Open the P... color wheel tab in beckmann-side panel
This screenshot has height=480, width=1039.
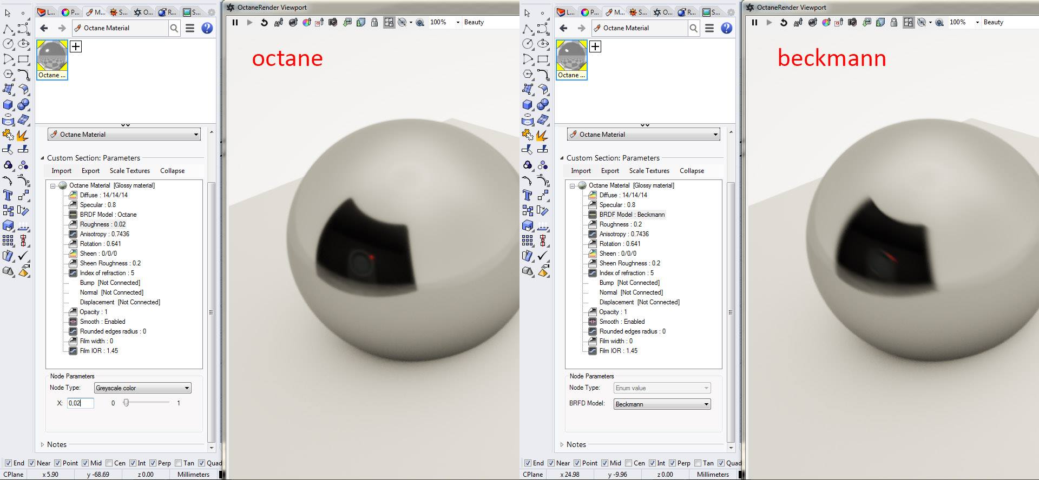point(589,12)
